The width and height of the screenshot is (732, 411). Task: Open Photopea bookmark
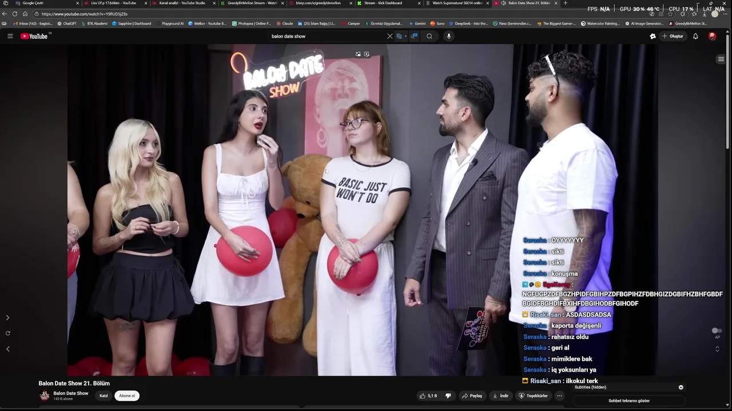pos(252,23)
